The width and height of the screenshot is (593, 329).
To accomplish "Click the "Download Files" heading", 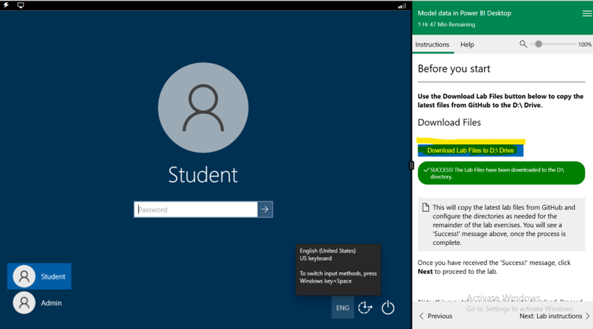I will (x=449, y=122).
